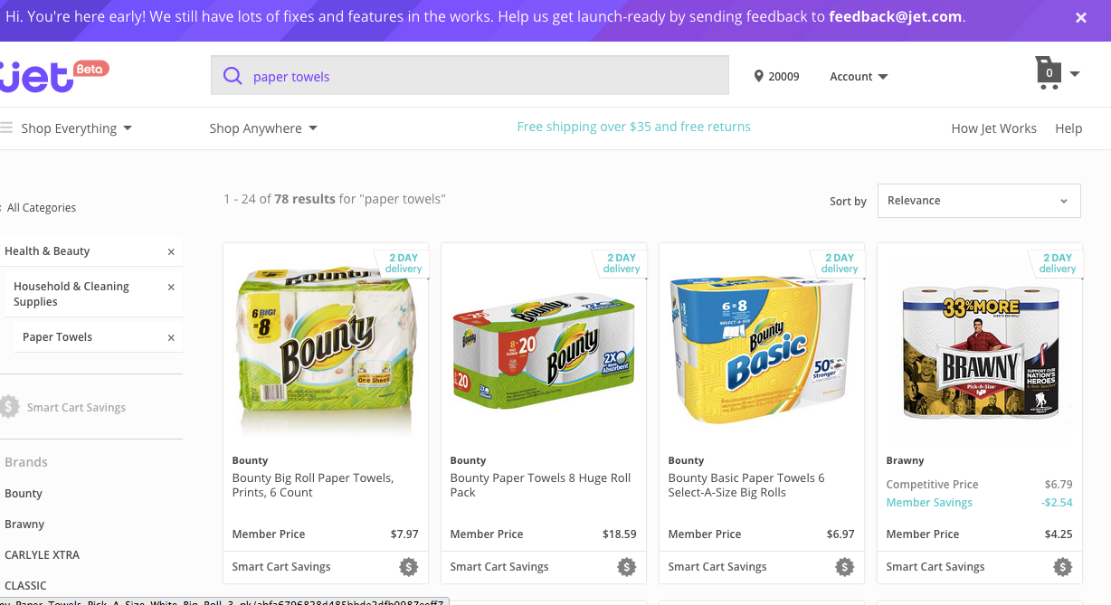Open the Bounty Basic product thumbnail
The height and width of the screenshot is (605, 1111).
[761, 344]
